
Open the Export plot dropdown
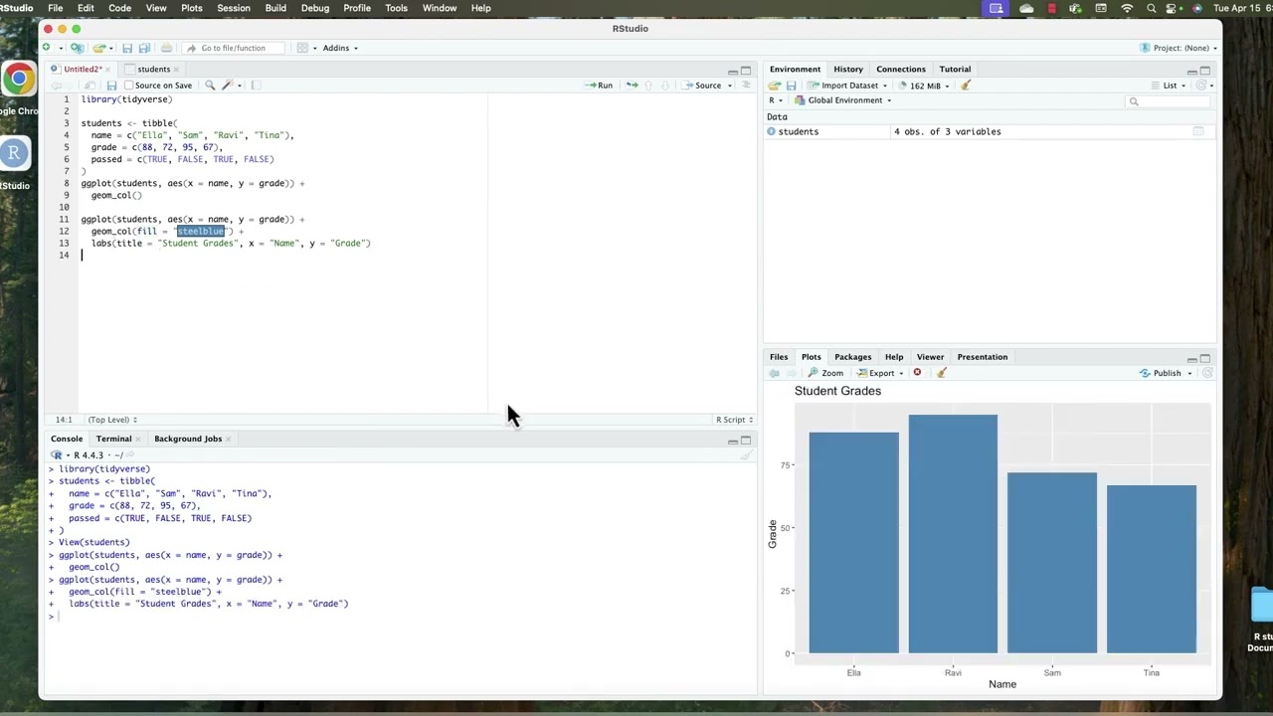click(x=881, y=373)
